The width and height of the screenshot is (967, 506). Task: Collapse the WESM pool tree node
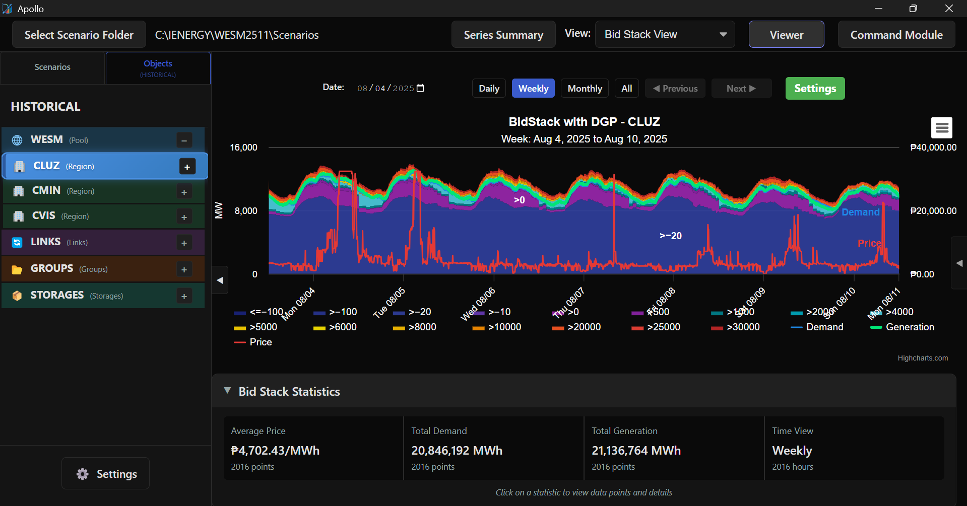pyautogui.click(x=184, y=140)
